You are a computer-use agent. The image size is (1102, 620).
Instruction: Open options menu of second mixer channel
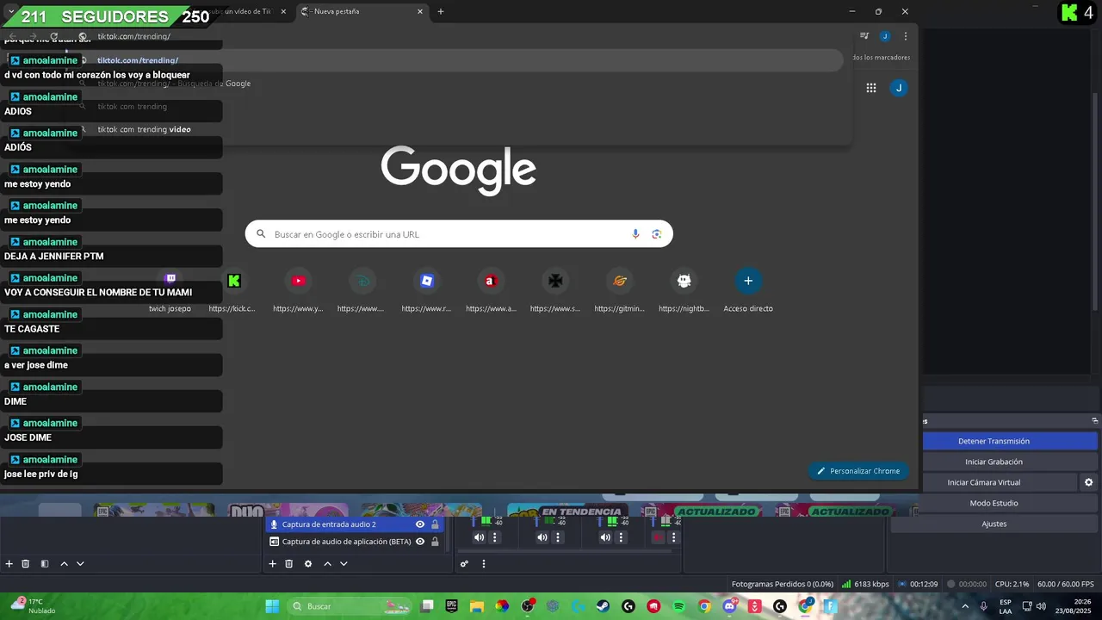click(558, 537)
